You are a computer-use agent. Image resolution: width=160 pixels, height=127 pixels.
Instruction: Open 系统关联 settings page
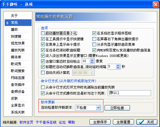point(18,112)
